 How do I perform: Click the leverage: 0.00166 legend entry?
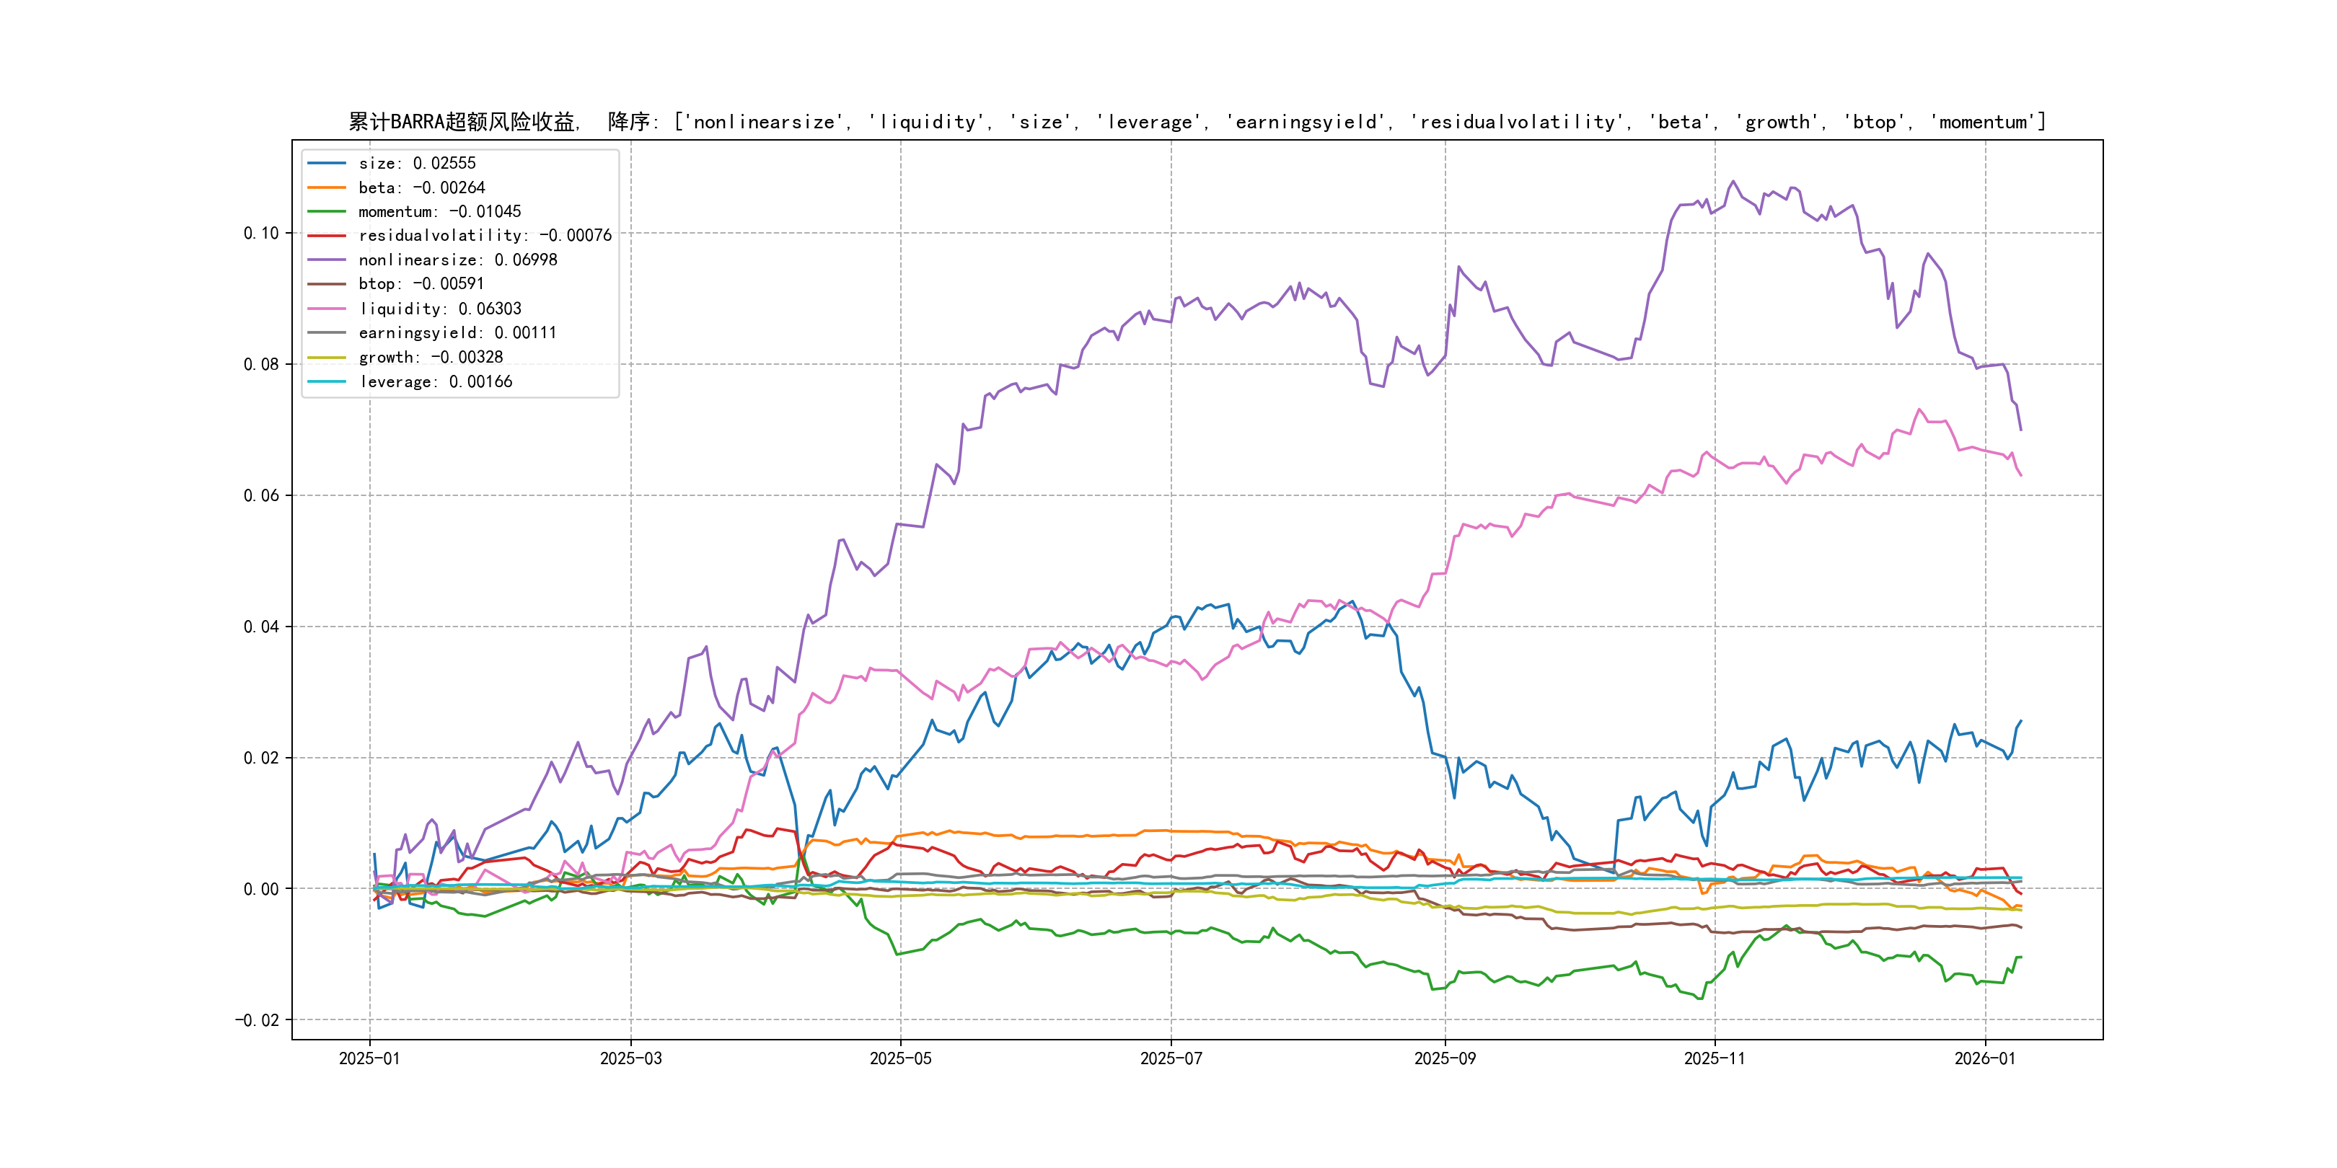coord(434,382)
